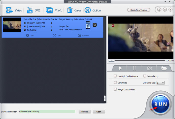Play the preview video
The height and width of the screenshot is (119, 175).
pyautogui.click(x=120, y=68)
